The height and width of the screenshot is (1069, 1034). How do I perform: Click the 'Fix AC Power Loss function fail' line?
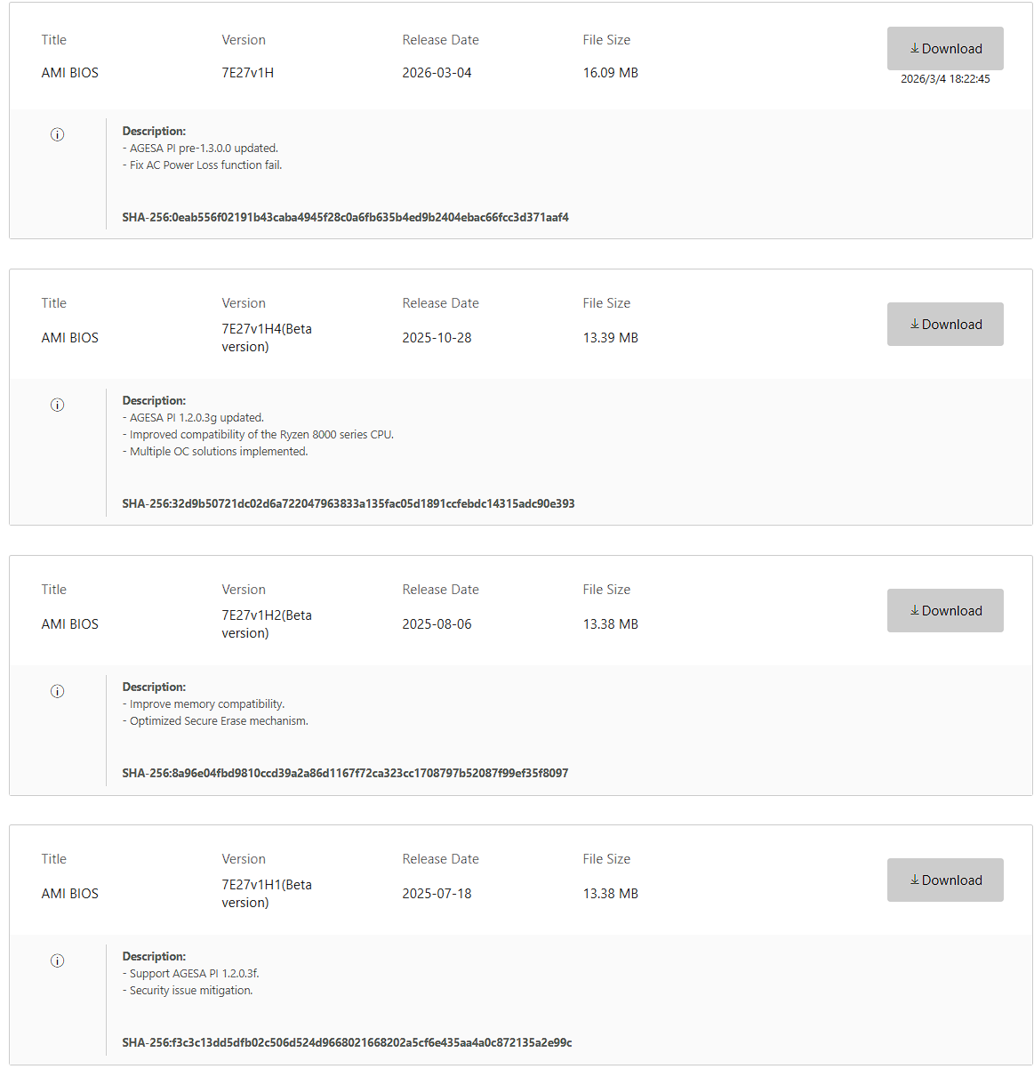[202, 165]
